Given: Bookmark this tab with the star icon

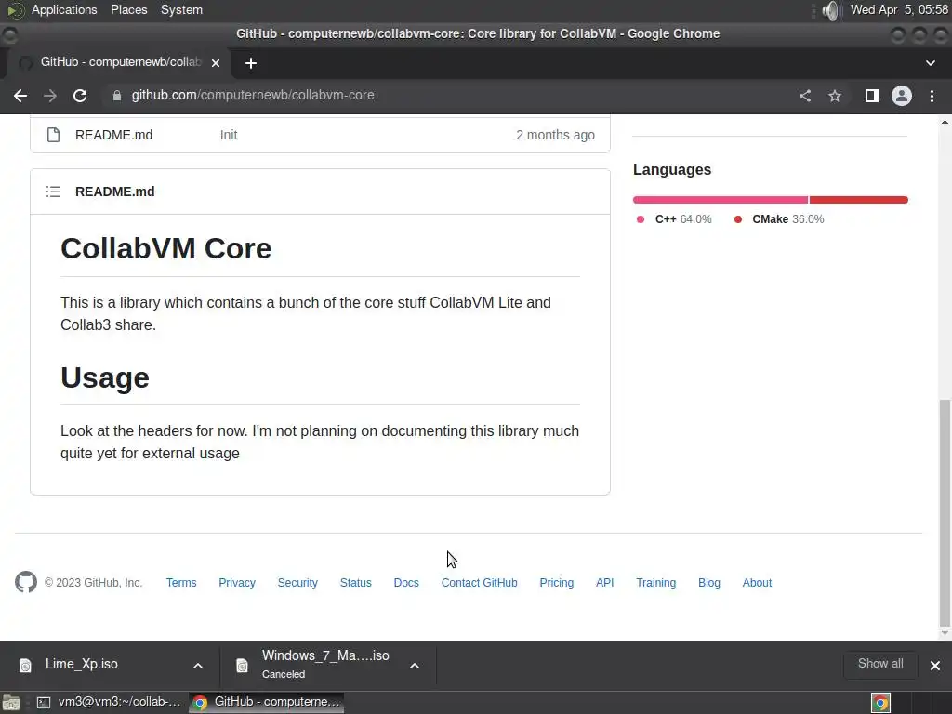Looking at the screenshot, I should [x=835, y=96].
